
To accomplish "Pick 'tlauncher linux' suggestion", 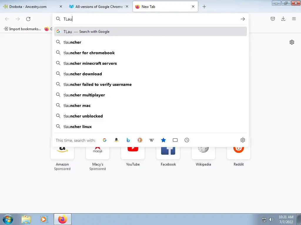I will coord(150,127).
